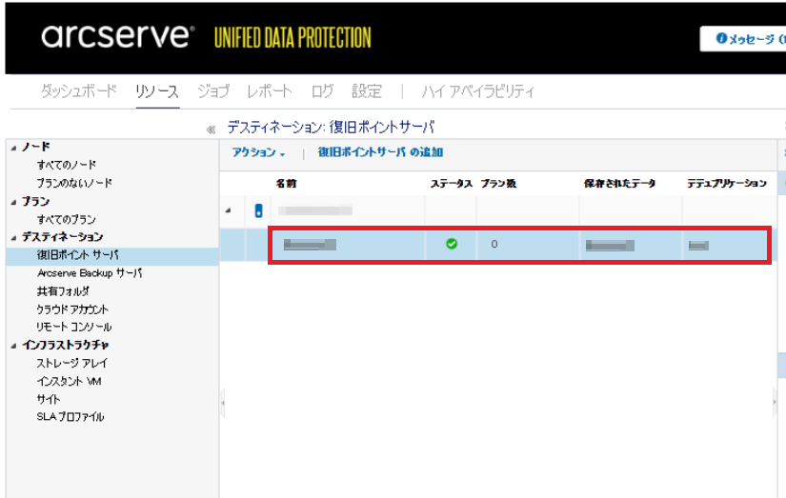Open the ハイ アベイラビリティ tab
The height and width of the screenshot is (498, 786).
click(478, 91)
